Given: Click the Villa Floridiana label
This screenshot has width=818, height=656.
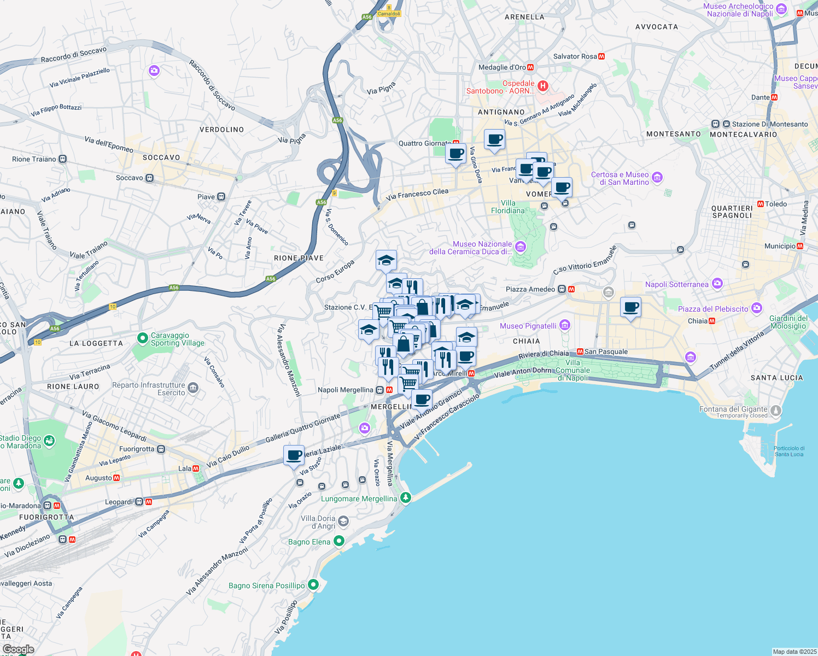Looking at the screenshot, I should point(508,207).
